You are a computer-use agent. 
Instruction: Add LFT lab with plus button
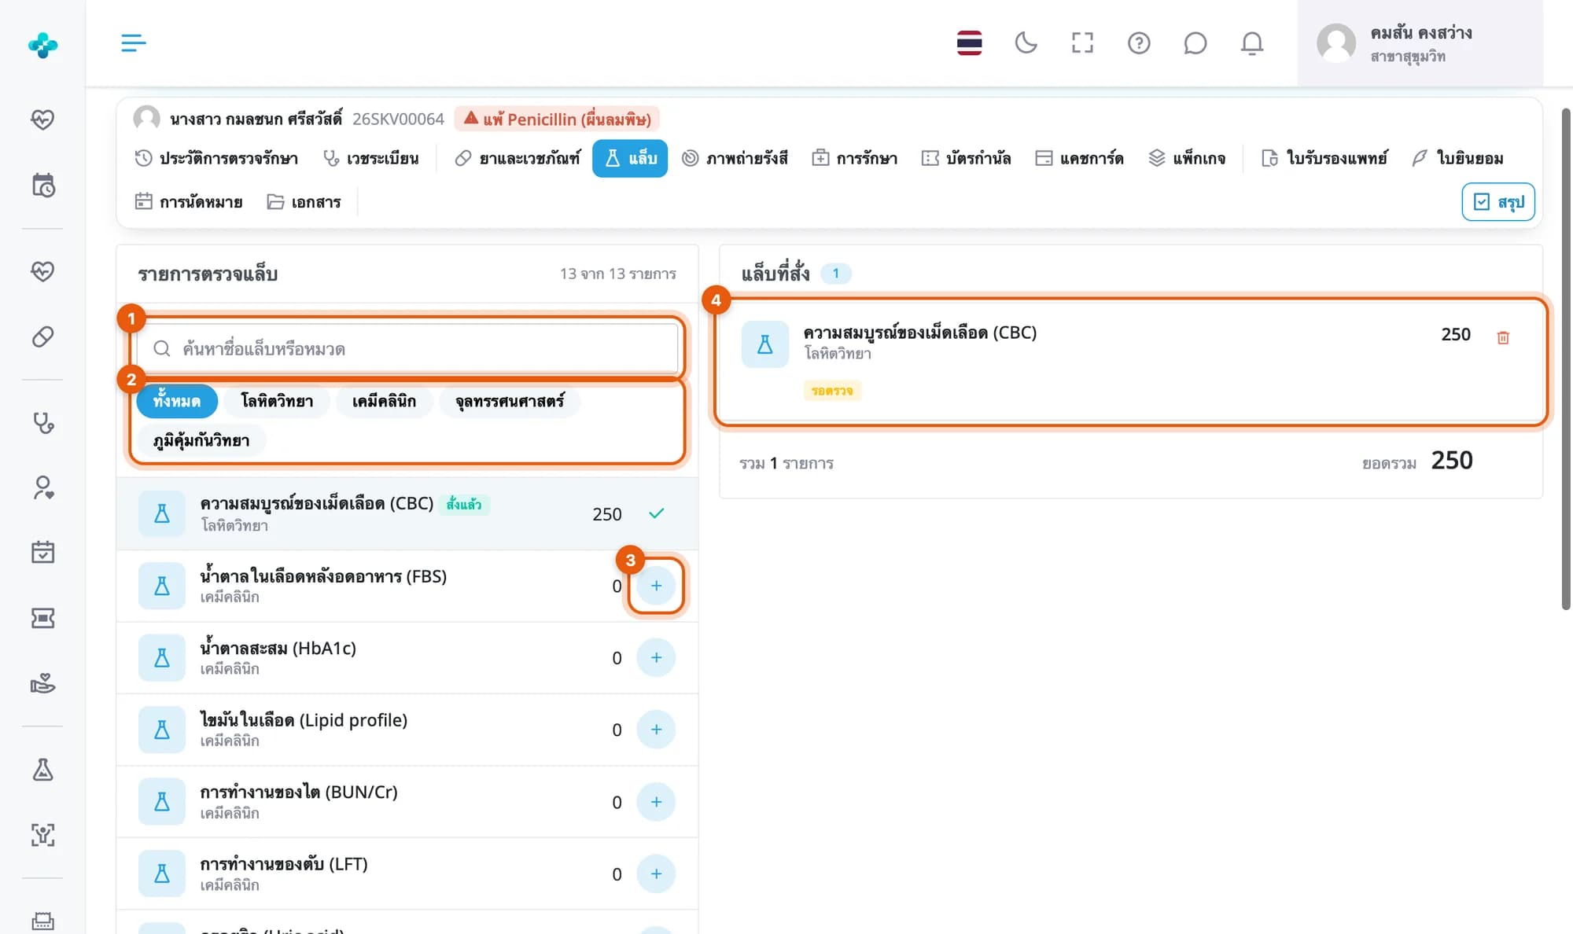point(656,873)
